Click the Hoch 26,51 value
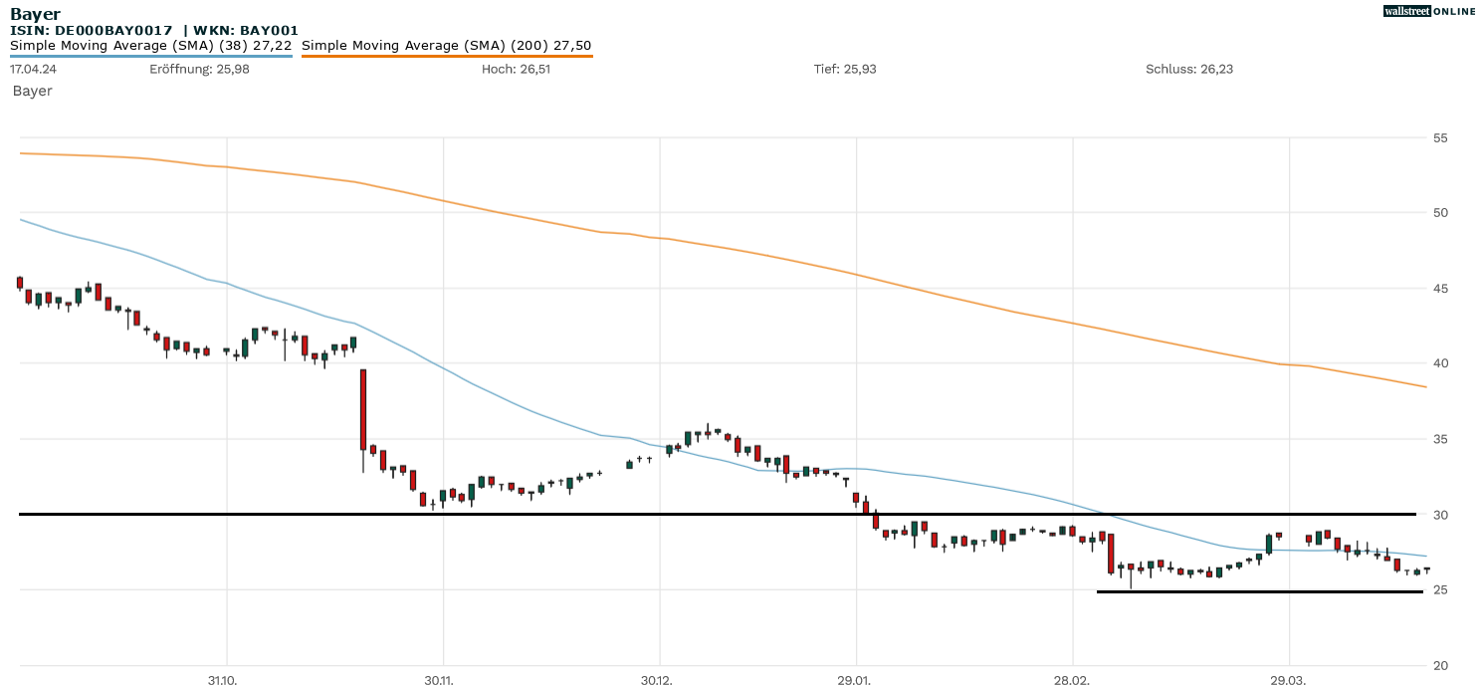Viewport: 1483px width, 686px height. (x=516, y=69)
